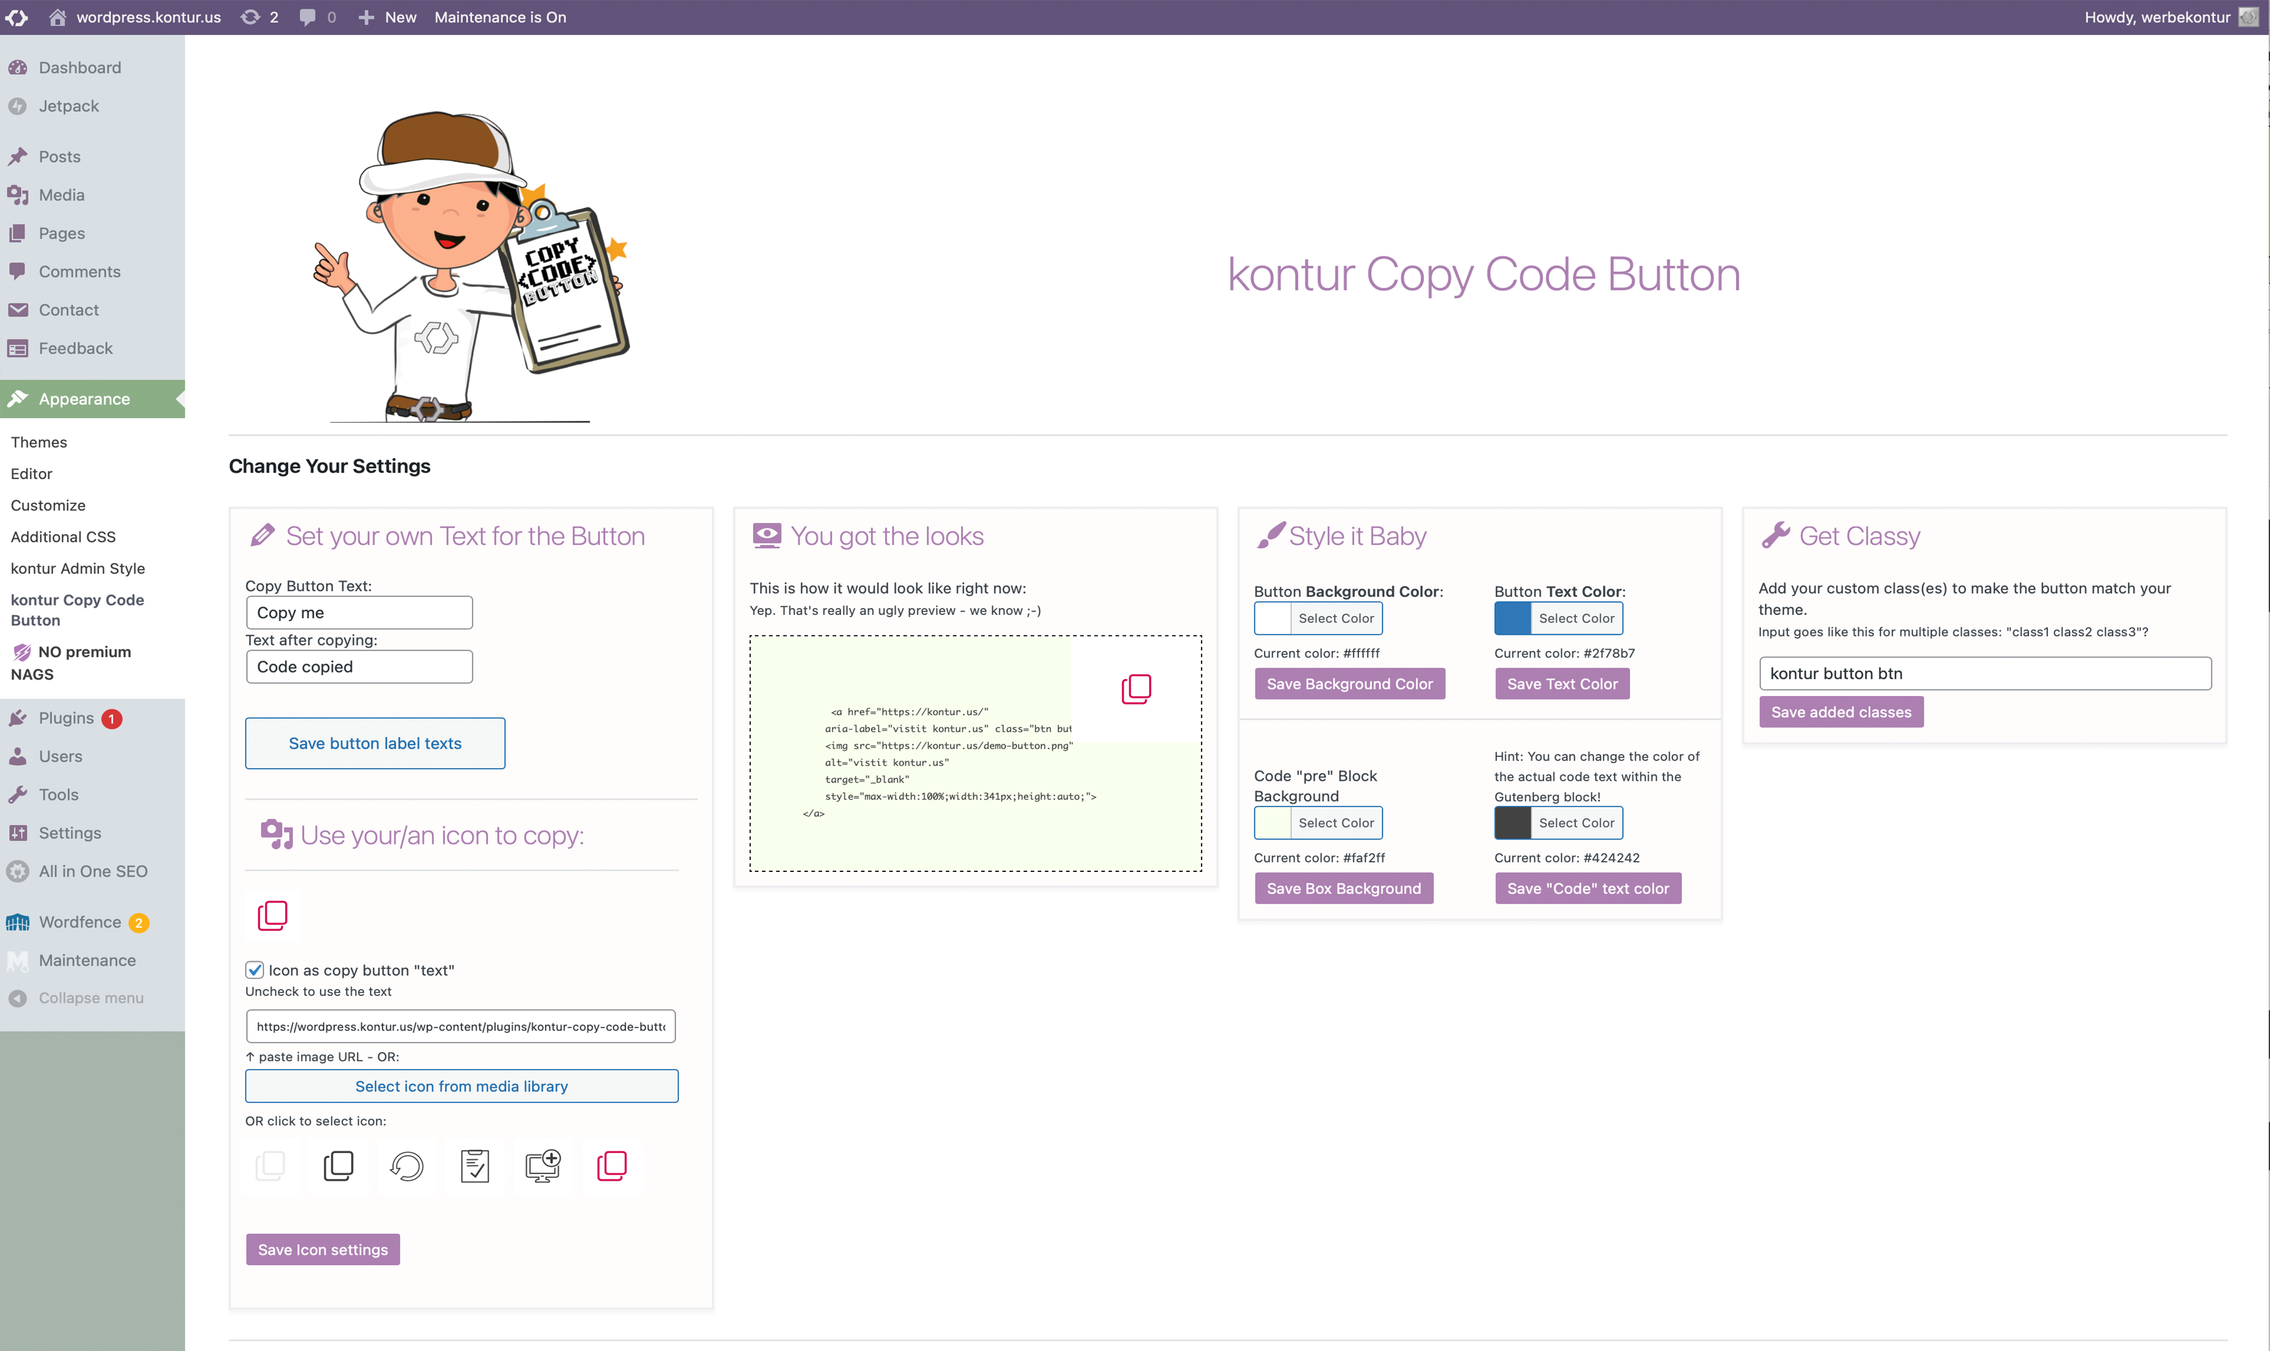Click Save Box Background button
2270x1351 pixels.
[1344, 889]
